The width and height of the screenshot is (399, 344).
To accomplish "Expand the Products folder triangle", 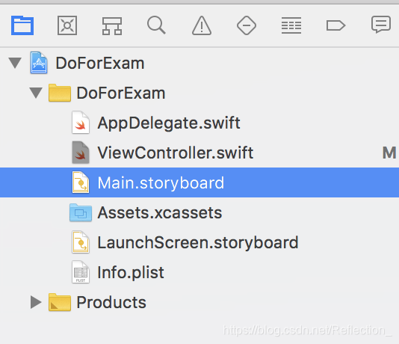I will pyautogui.click(x=36, y=302).
